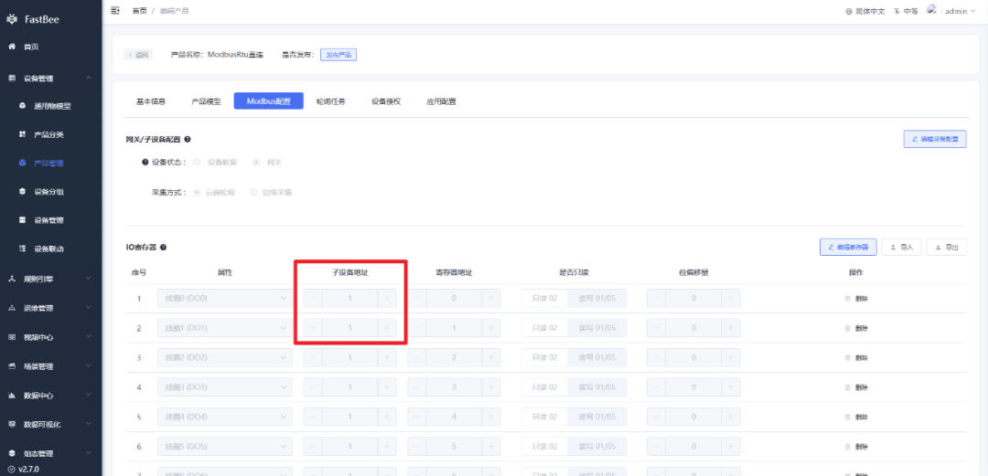Increase sub-device address in row 1
The image size is (988, 476).
tap(387, 299)
